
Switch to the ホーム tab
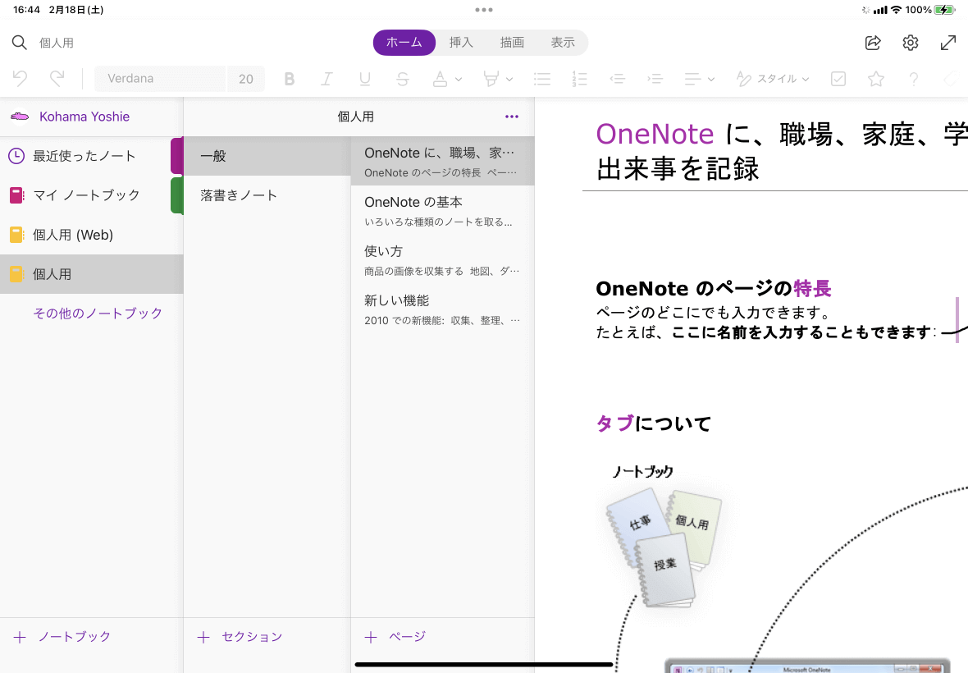(404, 43)
